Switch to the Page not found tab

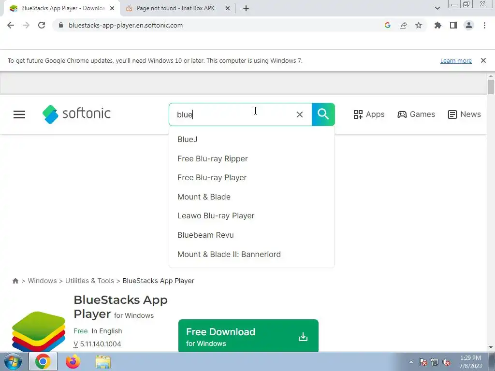[175, 8]
